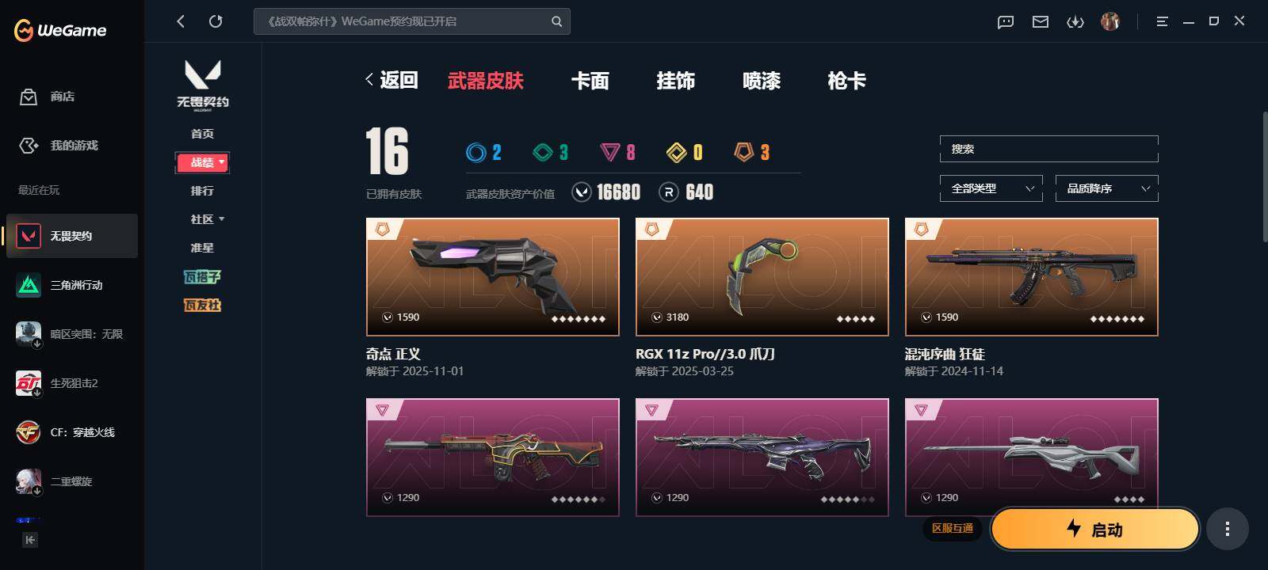This screenshot has height=570, width=1268.
Task: Open the mail inbox icon
Action: tap(1041, 22)
